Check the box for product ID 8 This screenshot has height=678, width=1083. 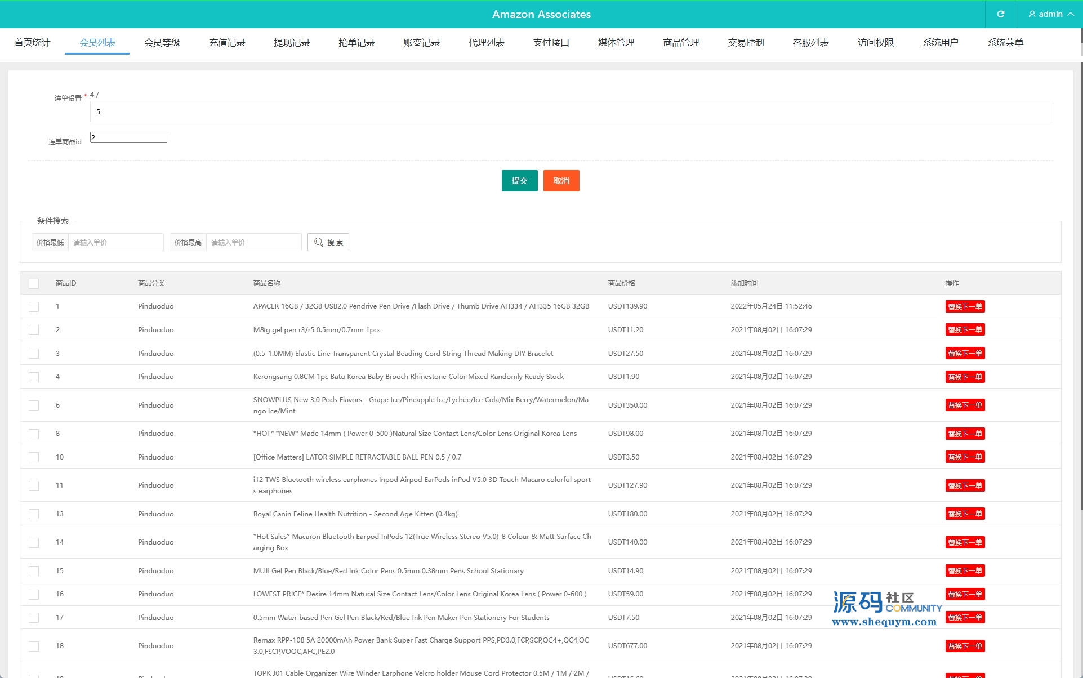[x=34, y=434]
